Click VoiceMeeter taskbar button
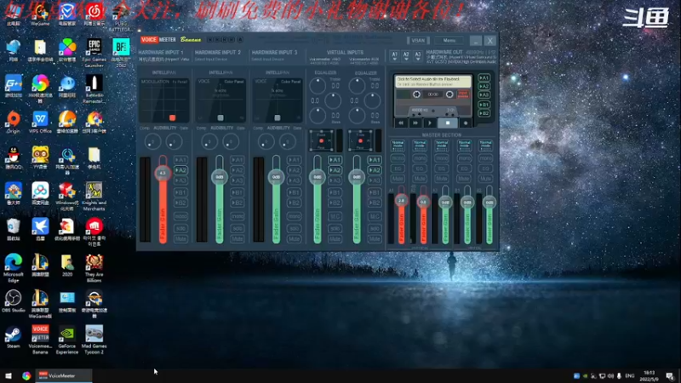 point(65,375)
